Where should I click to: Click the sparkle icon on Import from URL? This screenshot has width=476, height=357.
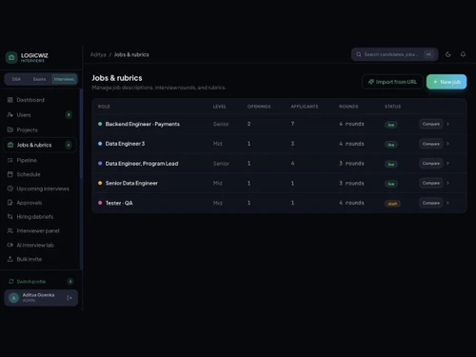point(371,82)
